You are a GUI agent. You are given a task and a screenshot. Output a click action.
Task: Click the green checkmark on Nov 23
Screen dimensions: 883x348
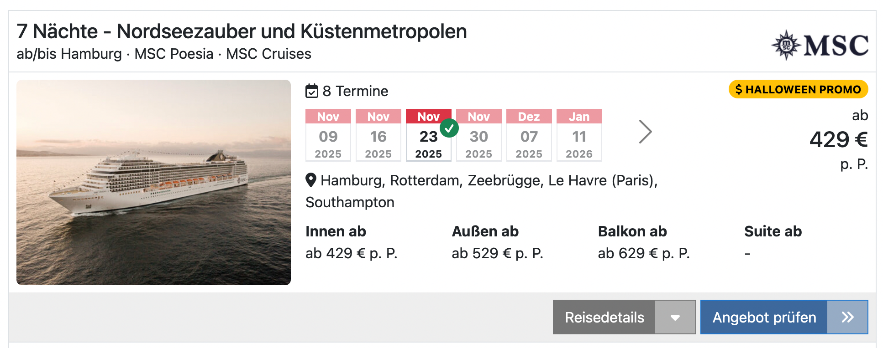coord(449,128)
